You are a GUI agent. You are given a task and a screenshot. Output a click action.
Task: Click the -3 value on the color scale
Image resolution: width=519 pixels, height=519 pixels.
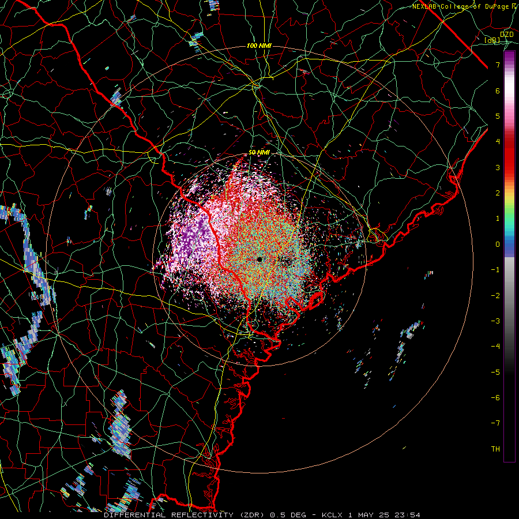point(495,321)
